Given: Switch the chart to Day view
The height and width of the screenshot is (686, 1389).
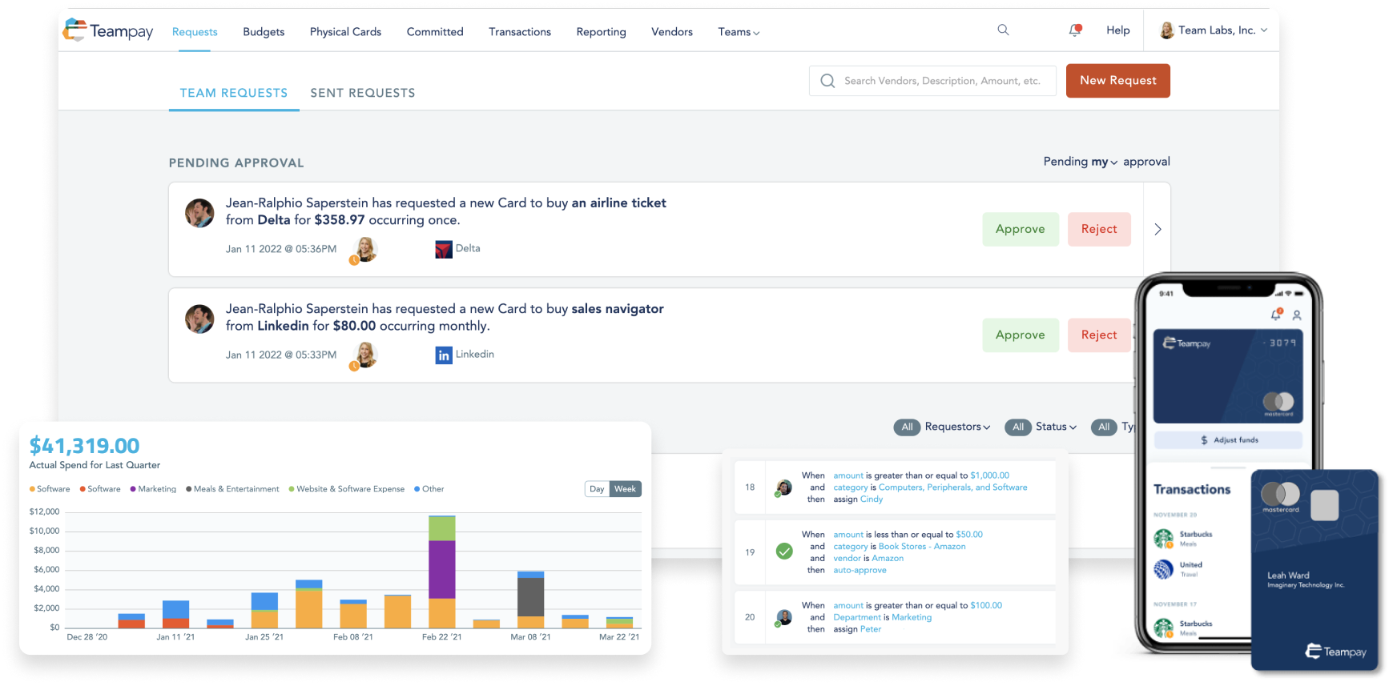Looking at the screenshot, I should point(597,489).
